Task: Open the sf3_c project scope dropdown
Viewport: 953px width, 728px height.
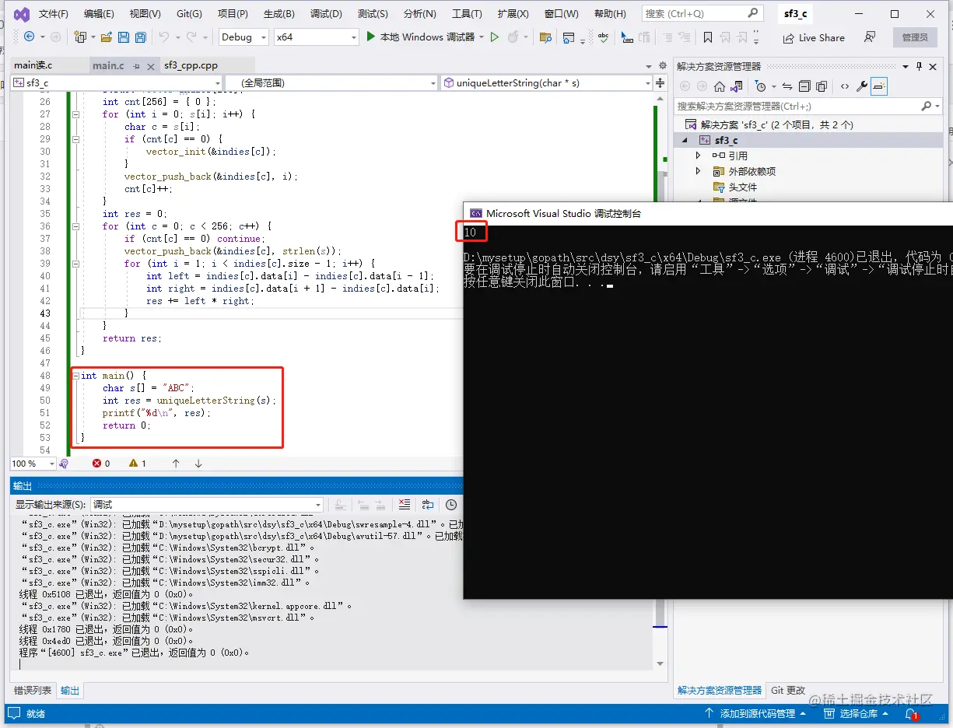Action: pyautogui.click(x=117, y=82)
